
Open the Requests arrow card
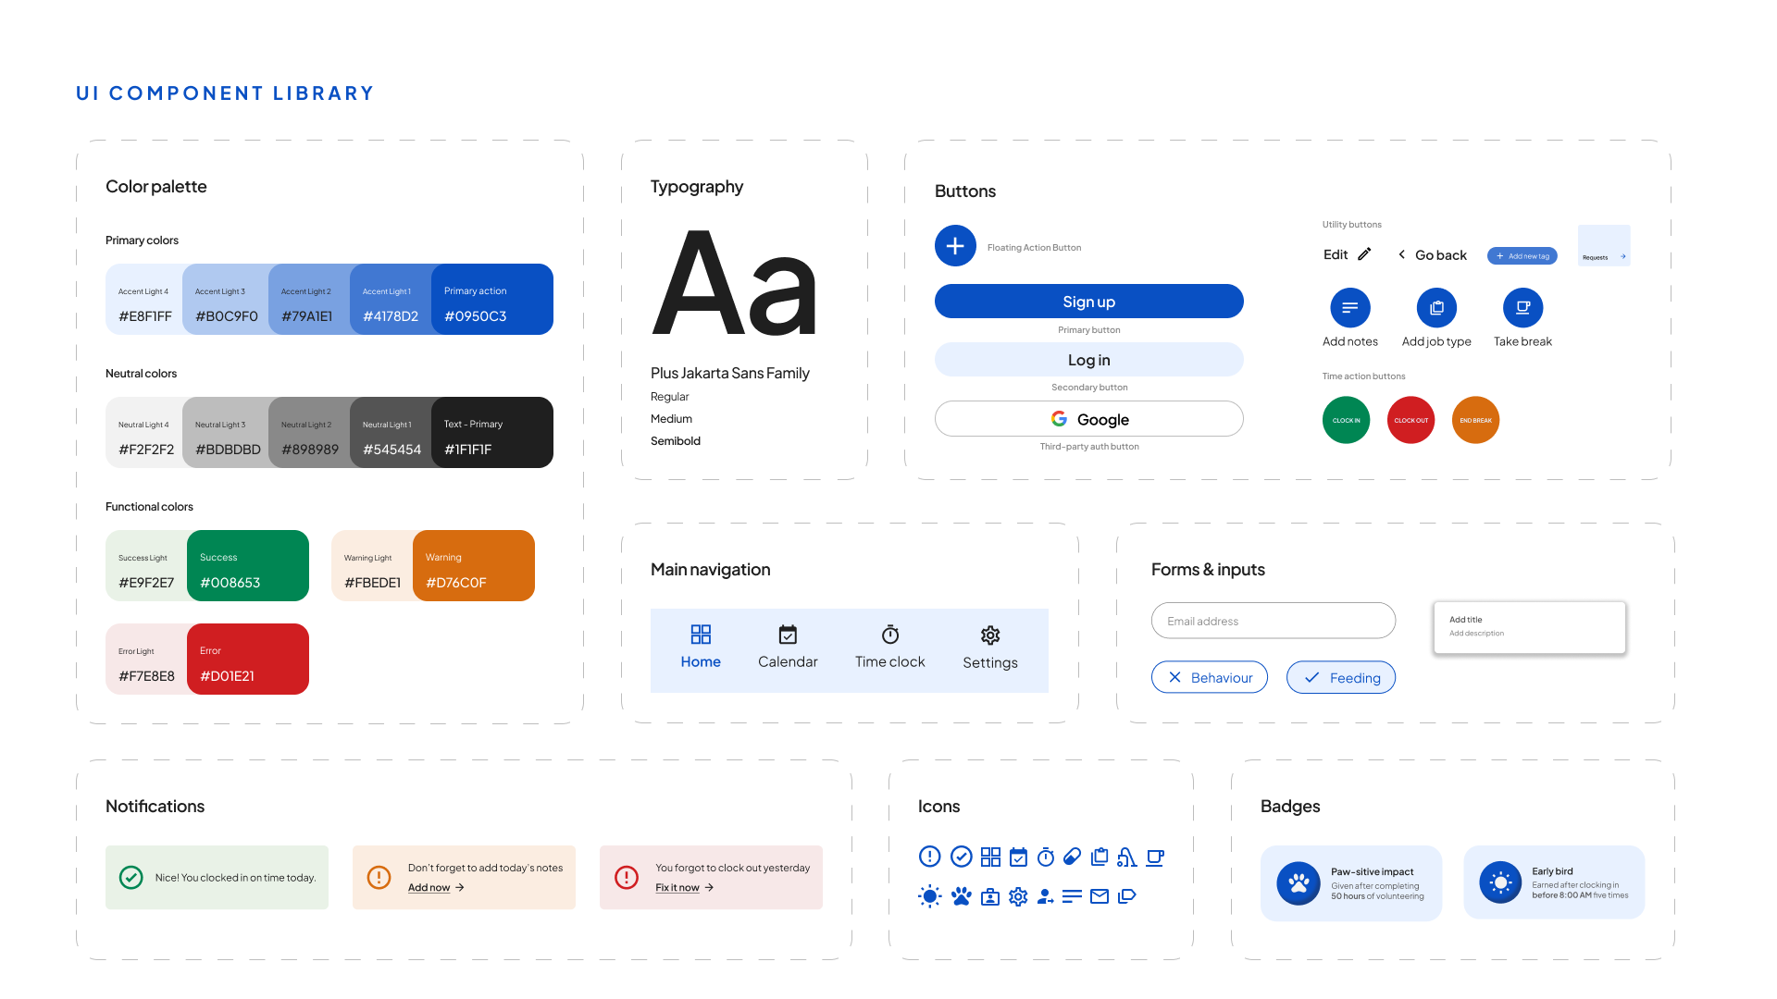pyautogui.click(x=1604, y=246)
